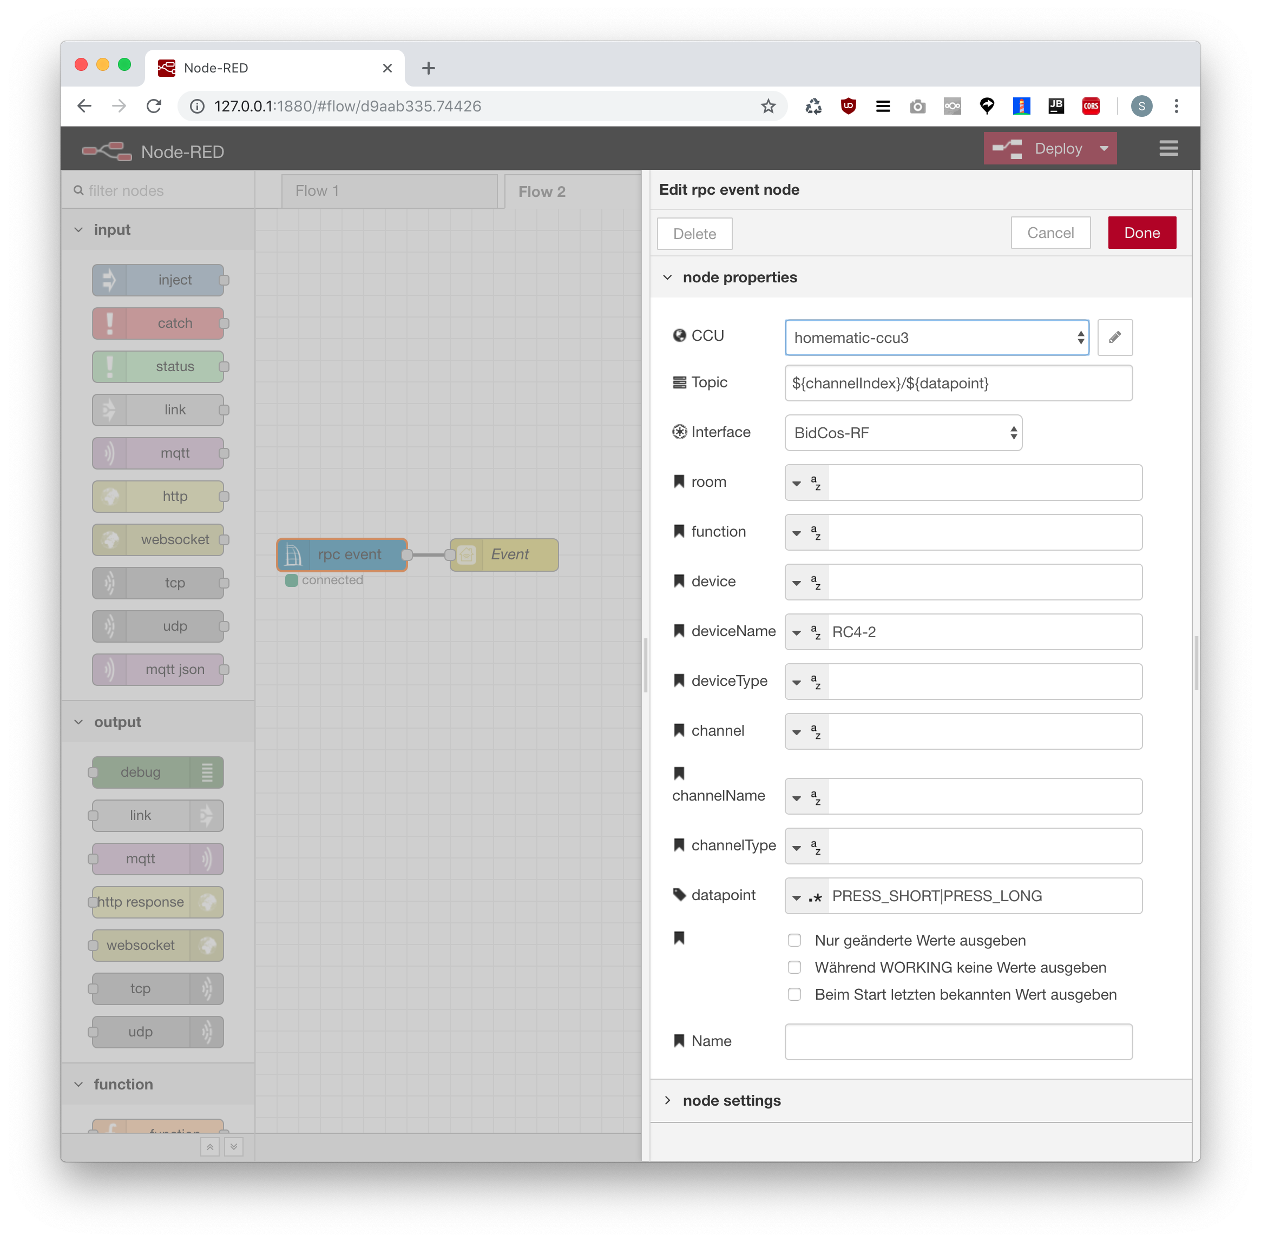Click into the Name input field
Screen dimensions: 1261x1242
(x=957, y=1041)
